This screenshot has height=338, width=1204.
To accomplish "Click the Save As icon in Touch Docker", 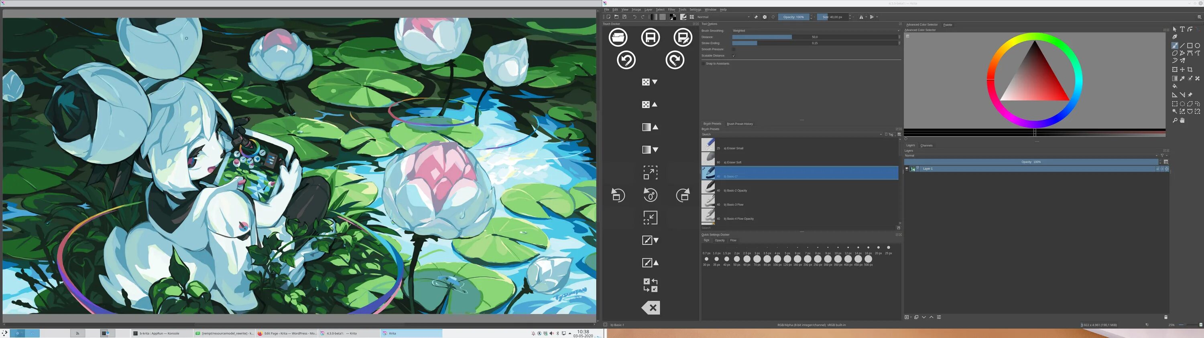I will [682, 37].
